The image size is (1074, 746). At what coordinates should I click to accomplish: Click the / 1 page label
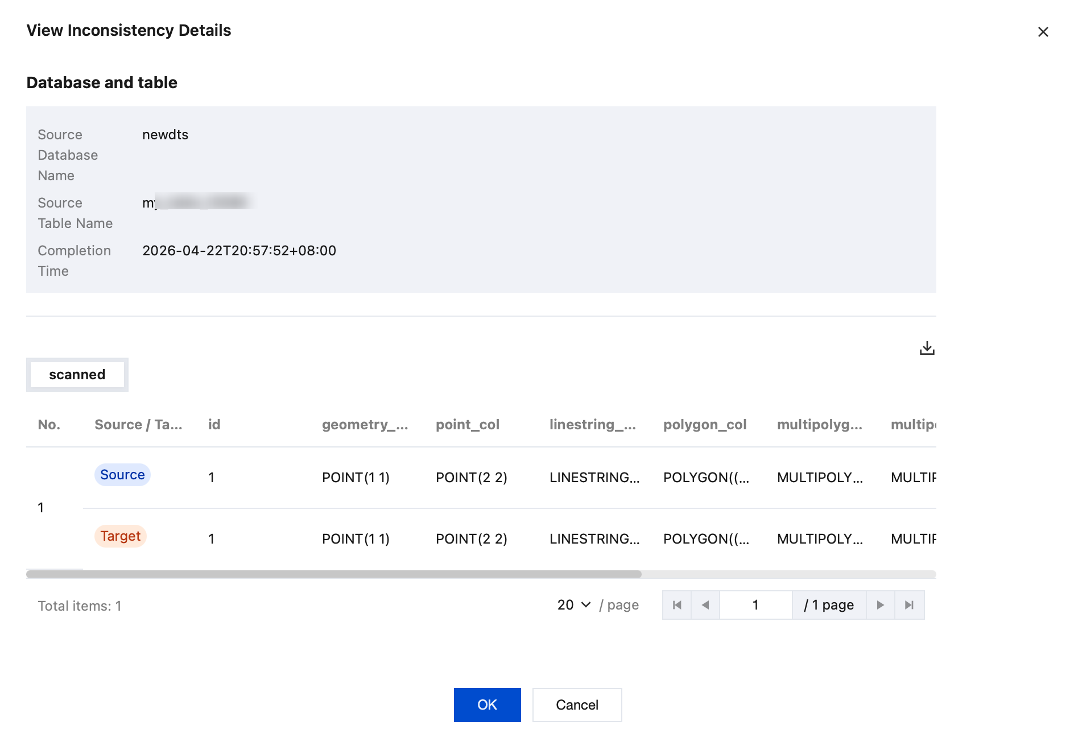coord(829,605)
